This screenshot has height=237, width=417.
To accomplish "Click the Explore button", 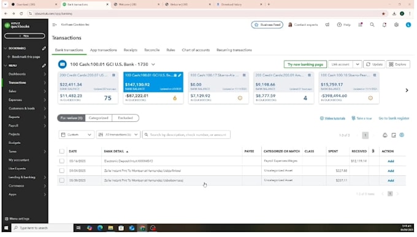I will point(398,64).
